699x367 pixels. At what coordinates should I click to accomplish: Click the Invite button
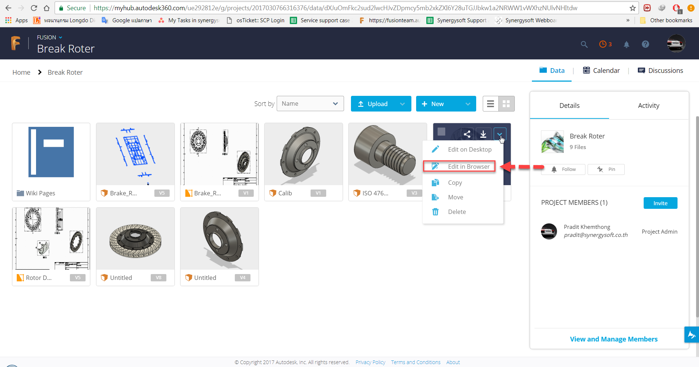660,203
